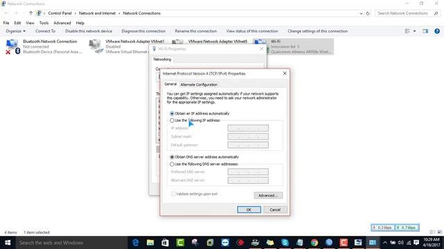Open Microsoft Edge from the taskbar
The height and width of the screenshot is (249, 444).
pos(136,243)
